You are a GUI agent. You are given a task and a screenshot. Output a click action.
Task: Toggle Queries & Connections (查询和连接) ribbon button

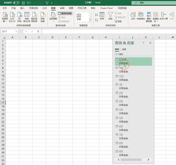point(65,13)
